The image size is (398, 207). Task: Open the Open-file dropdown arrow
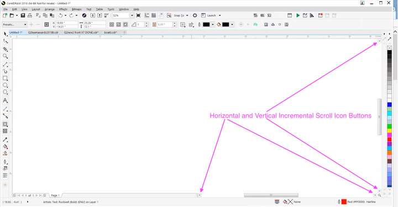pyautogui.click(x=17, y=15)
